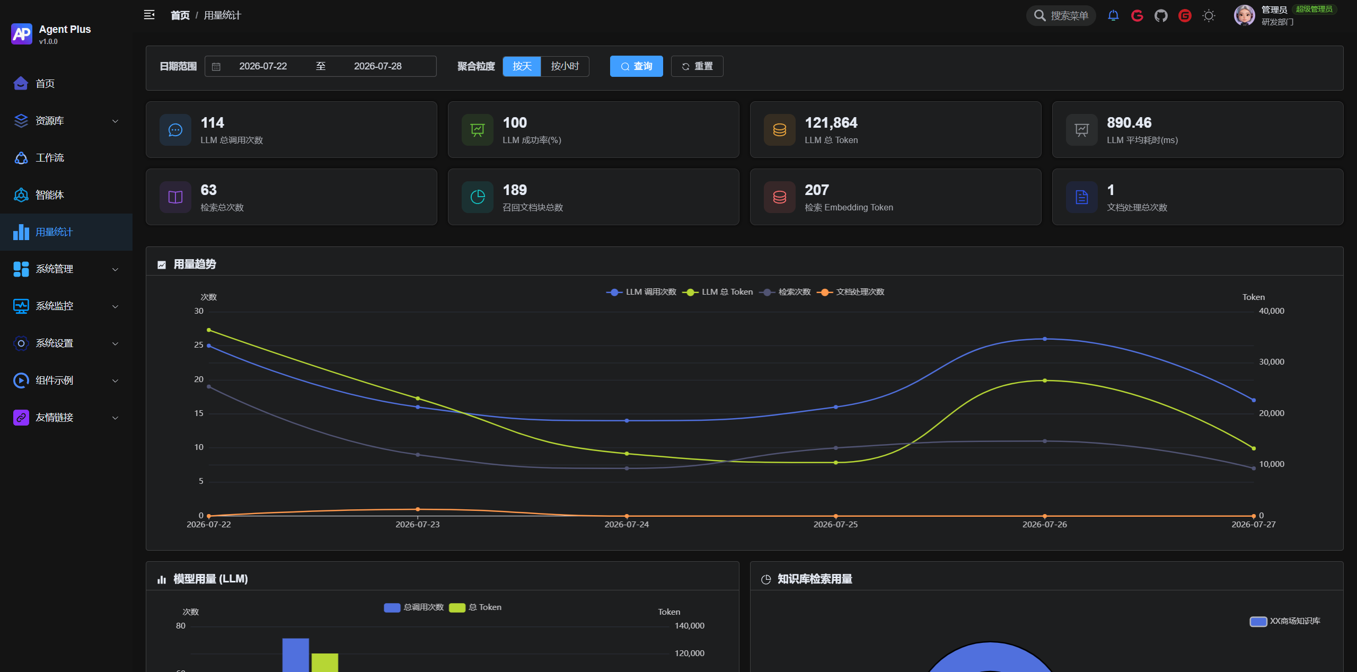The width and height of the screenshot is (1357, 672).
Task: Toggle LLM 调用次数 series in trend legend
Action: (641, 292)
